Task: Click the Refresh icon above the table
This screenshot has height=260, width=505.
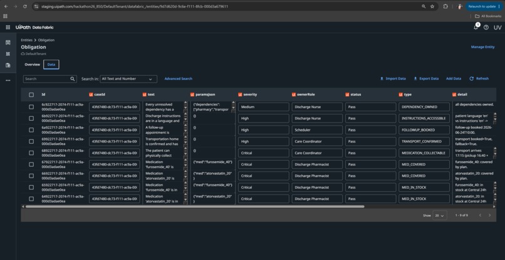Action: (472, 78)
